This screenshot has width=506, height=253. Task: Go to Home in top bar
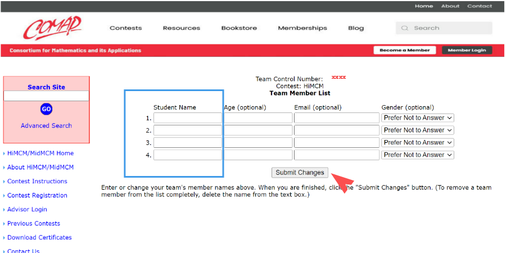pyautogui.click(x=424, y=6)
